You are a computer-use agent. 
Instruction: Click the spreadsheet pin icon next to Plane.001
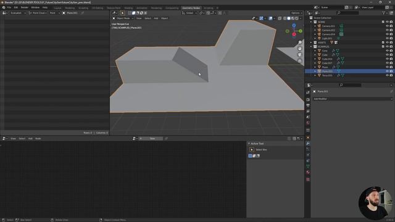click(x=82, y=13)
